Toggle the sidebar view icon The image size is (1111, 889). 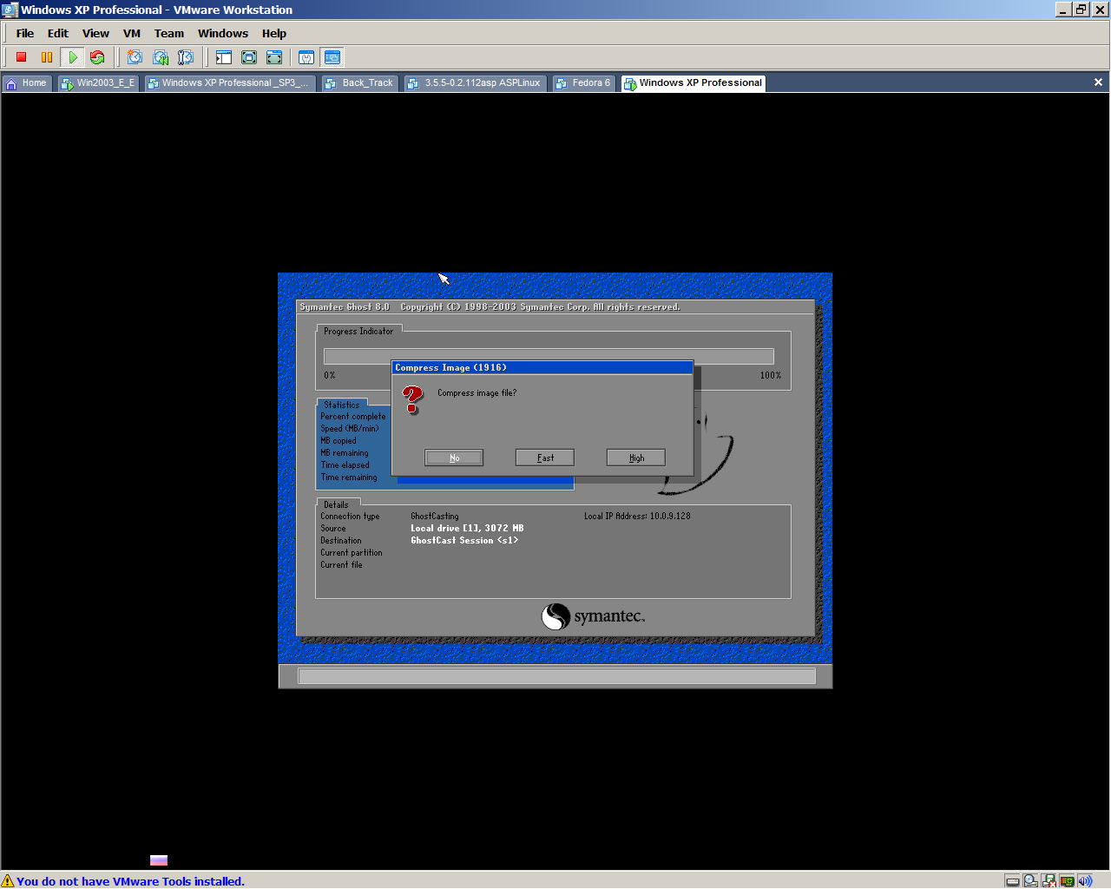click(224, 57)
